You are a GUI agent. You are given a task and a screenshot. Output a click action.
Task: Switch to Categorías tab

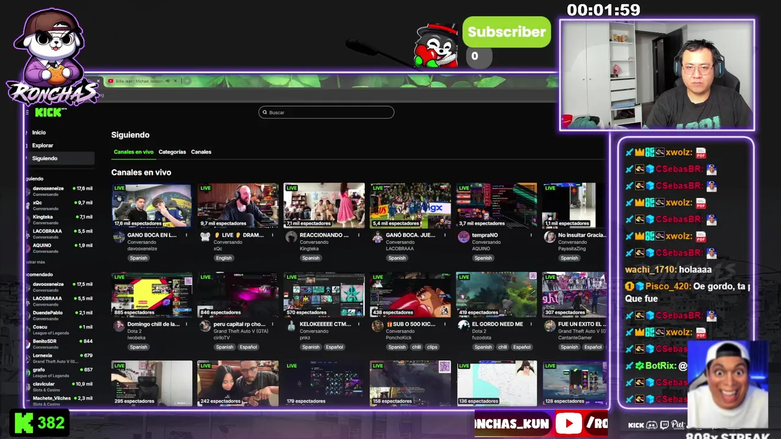pyautogui.click(x=172, y=152)
